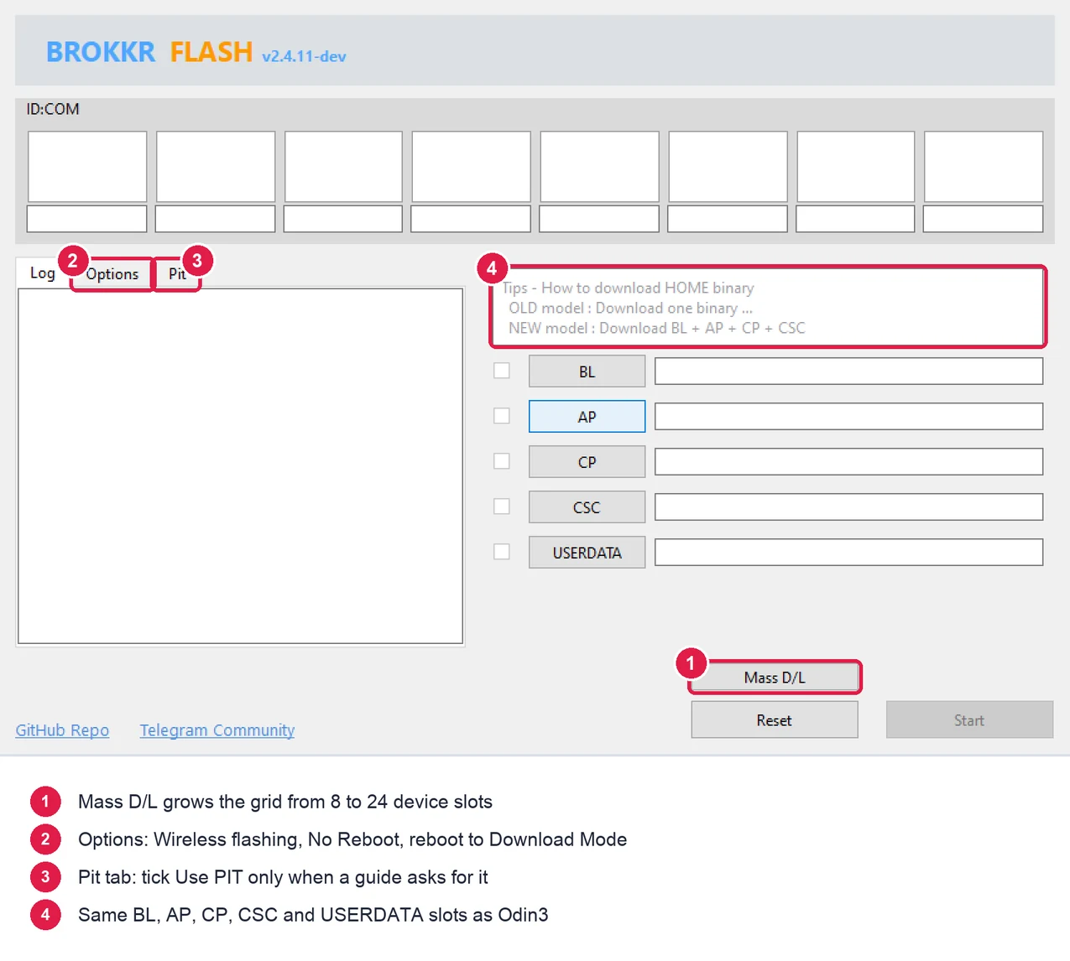Focus the BL file path field
The image size is (1070, 961).
pyautogui.click(x=848, y=371)
